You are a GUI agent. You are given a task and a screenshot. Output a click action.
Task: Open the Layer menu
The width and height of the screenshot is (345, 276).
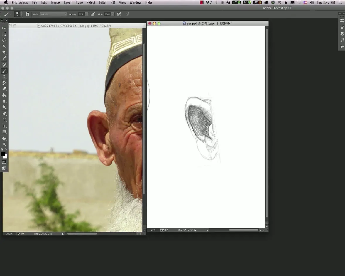68,2
